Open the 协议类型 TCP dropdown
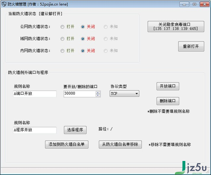Viewport: 211px width, 175px height. pos(124,94)
